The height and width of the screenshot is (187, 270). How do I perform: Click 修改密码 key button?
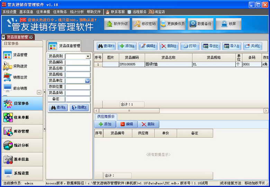coord(145,24)
